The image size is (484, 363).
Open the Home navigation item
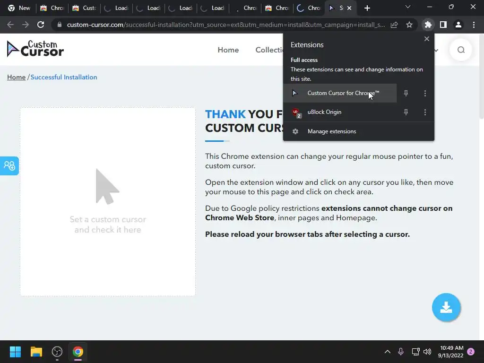[228, 50]
